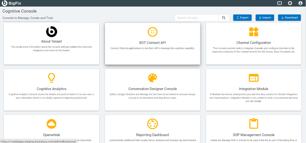Open the Integration Module card title
306x143 pixels.
pos(254,89)
